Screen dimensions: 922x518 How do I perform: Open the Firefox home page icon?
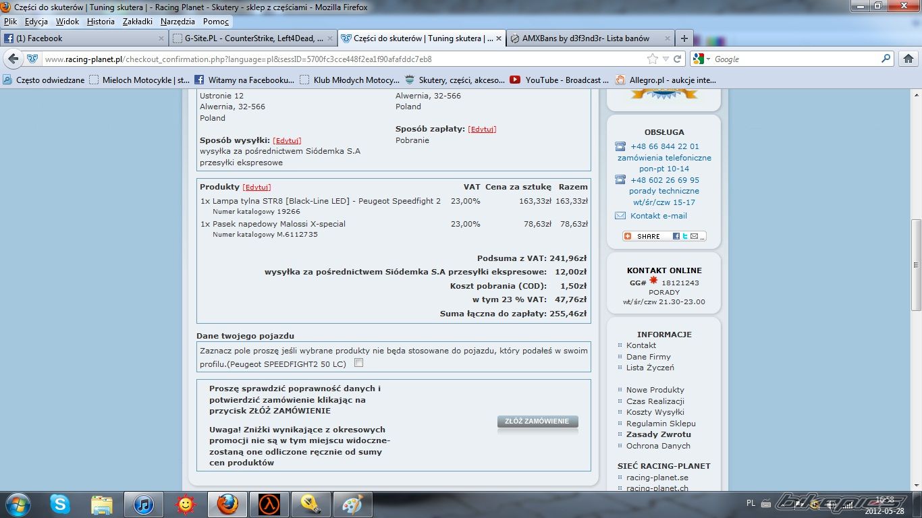click(909, 59)
